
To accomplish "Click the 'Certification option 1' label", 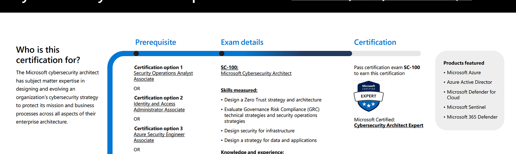I will click(x=158, y=67).
